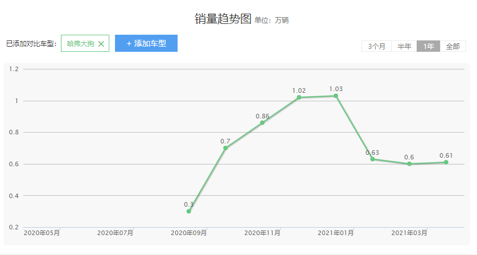Click the 0.7 data point on the chart
The width and height of the screenshot is (477, 255).
coord(225,148)
